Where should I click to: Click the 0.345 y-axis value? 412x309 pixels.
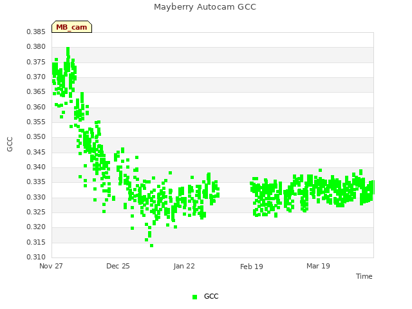pyautogui.click(x=36, y=152)
